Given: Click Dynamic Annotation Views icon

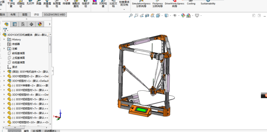Looking at the screenshot, I should point(153,16).
